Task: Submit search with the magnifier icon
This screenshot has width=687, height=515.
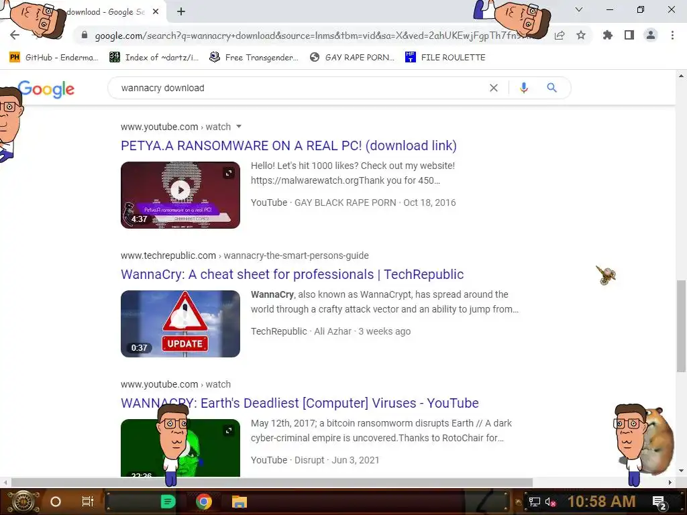Action: pos(551,88)
